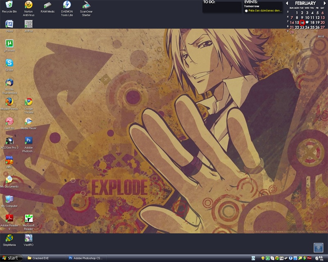Open the Media Player shortcut
The image size is (328, 262).
click(29, 123)
